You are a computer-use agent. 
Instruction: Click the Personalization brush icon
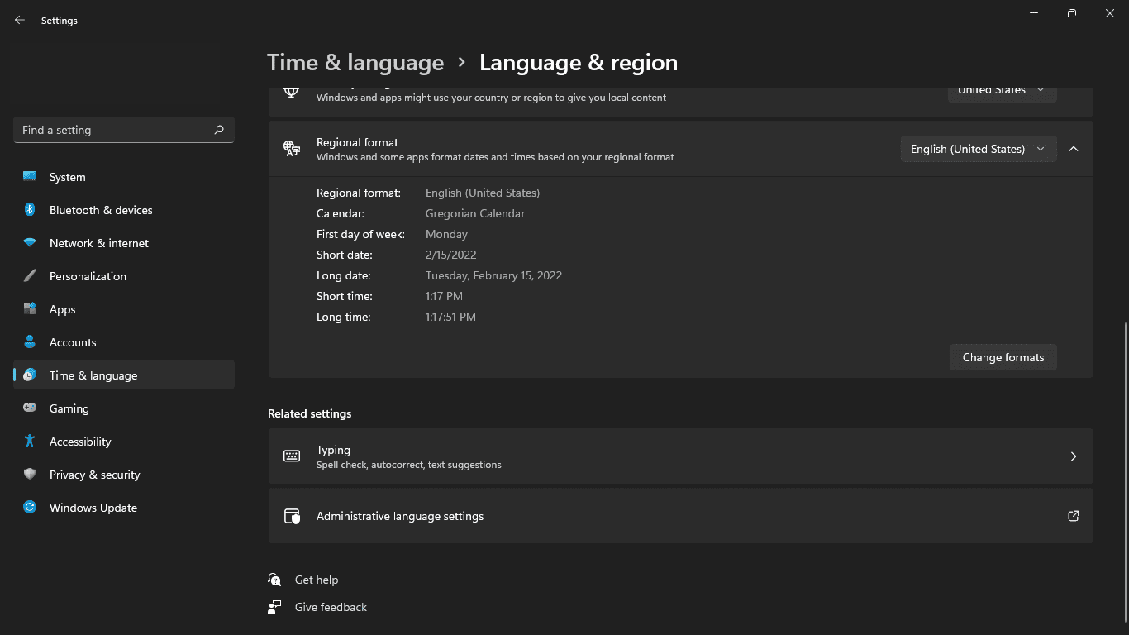[30, 276]
